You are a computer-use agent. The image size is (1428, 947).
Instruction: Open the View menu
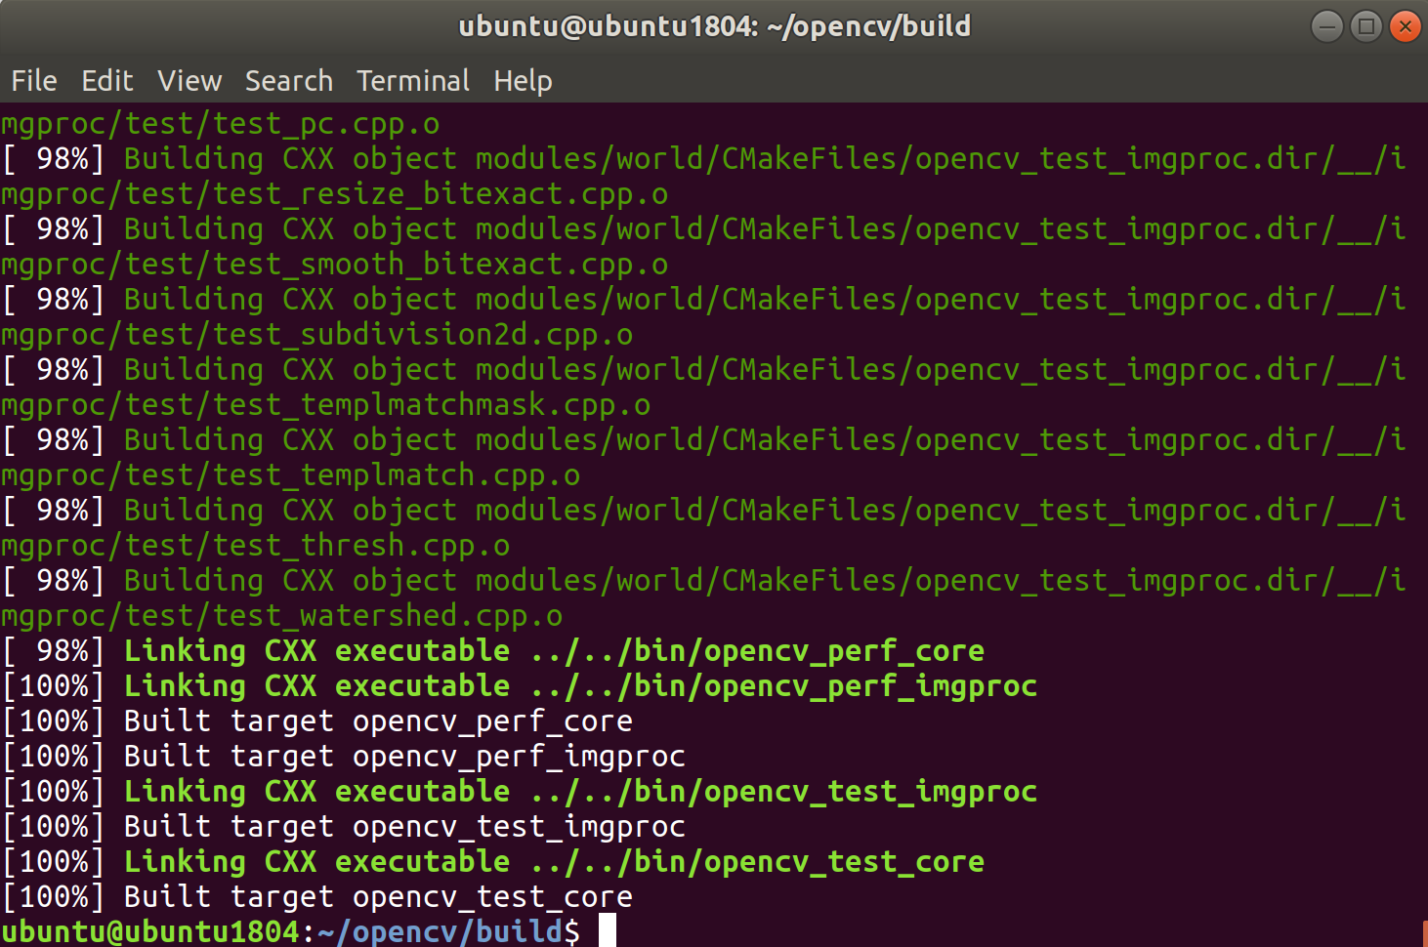tap(189, 81)
